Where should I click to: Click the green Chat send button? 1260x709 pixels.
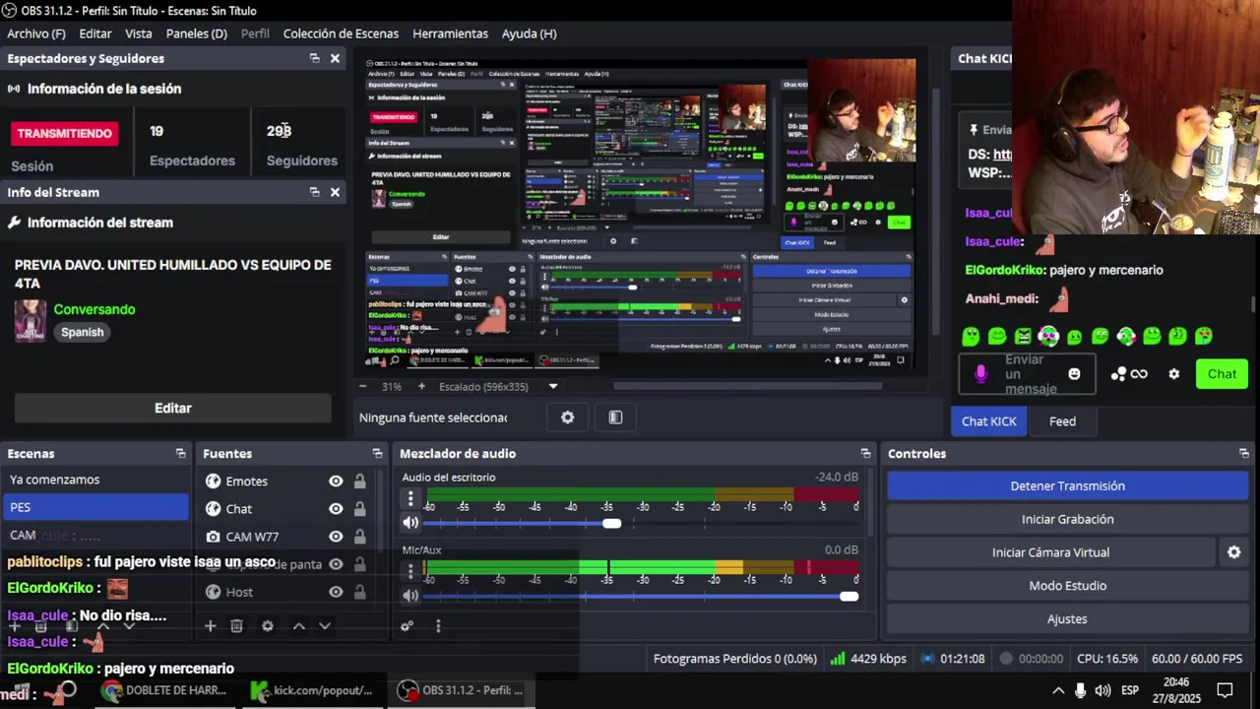pos(1222,374)
